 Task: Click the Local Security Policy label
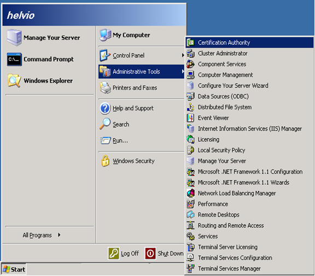pos(221,150)
